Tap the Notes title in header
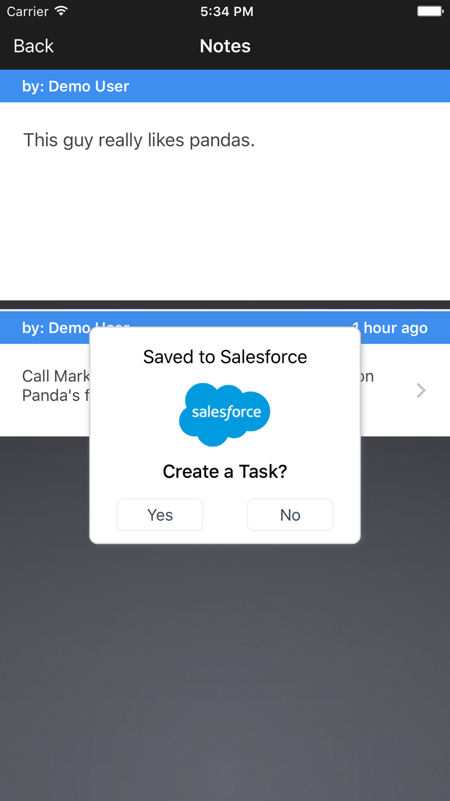The image size is (450, 801). click(225, 46)
